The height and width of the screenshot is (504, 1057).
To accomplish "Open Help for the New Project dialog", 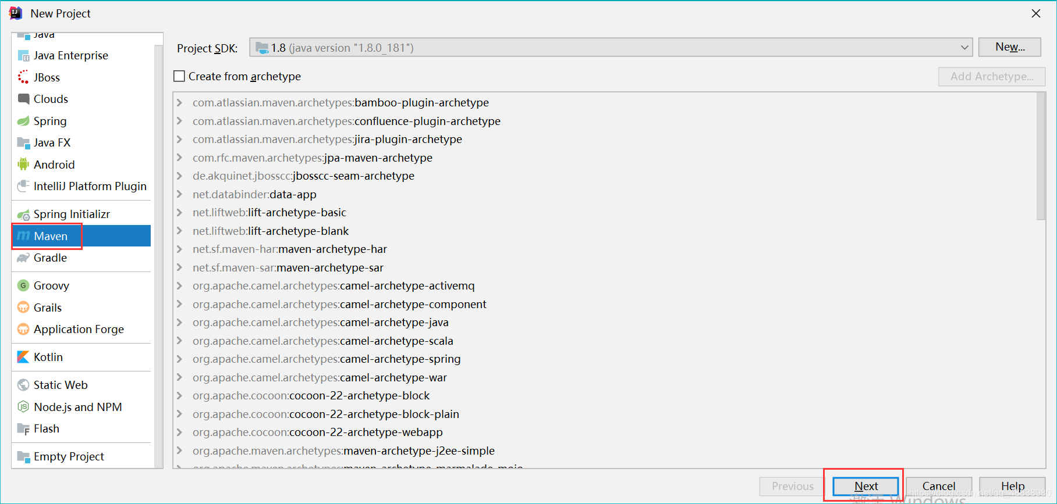I will coord(1012,486).
